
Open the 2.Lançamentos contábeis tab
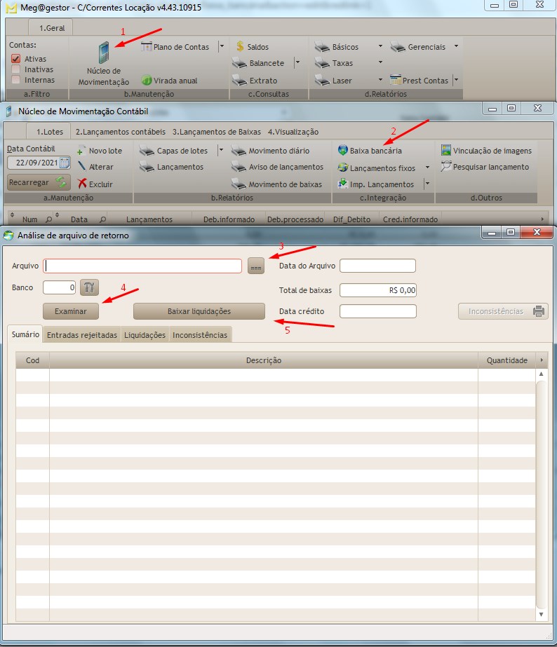(x=120, y=132)
